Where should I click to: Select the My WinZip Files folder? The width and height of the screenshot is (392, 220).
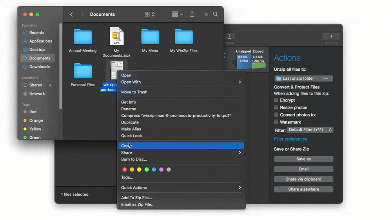pos(183,37)
